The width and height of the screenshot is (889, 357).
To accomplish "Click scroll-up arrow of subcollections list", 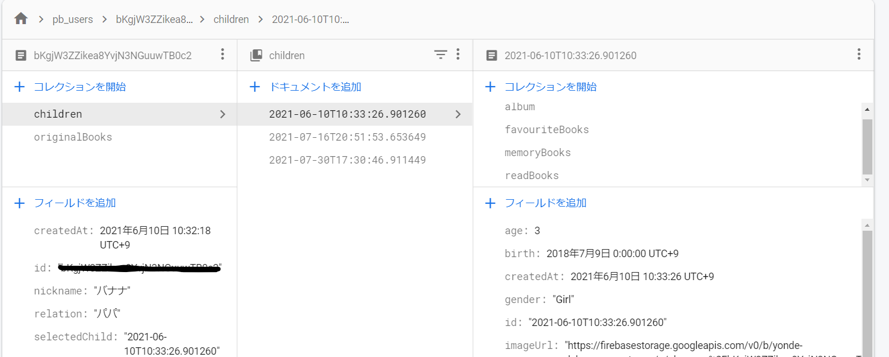I will (867, 109).
